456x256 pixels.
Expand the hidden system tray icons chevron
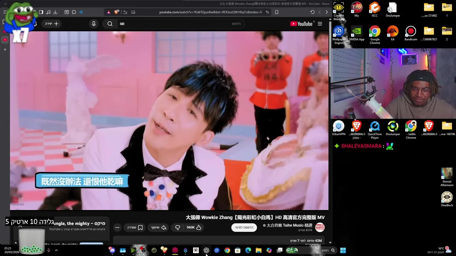[56, 250]
